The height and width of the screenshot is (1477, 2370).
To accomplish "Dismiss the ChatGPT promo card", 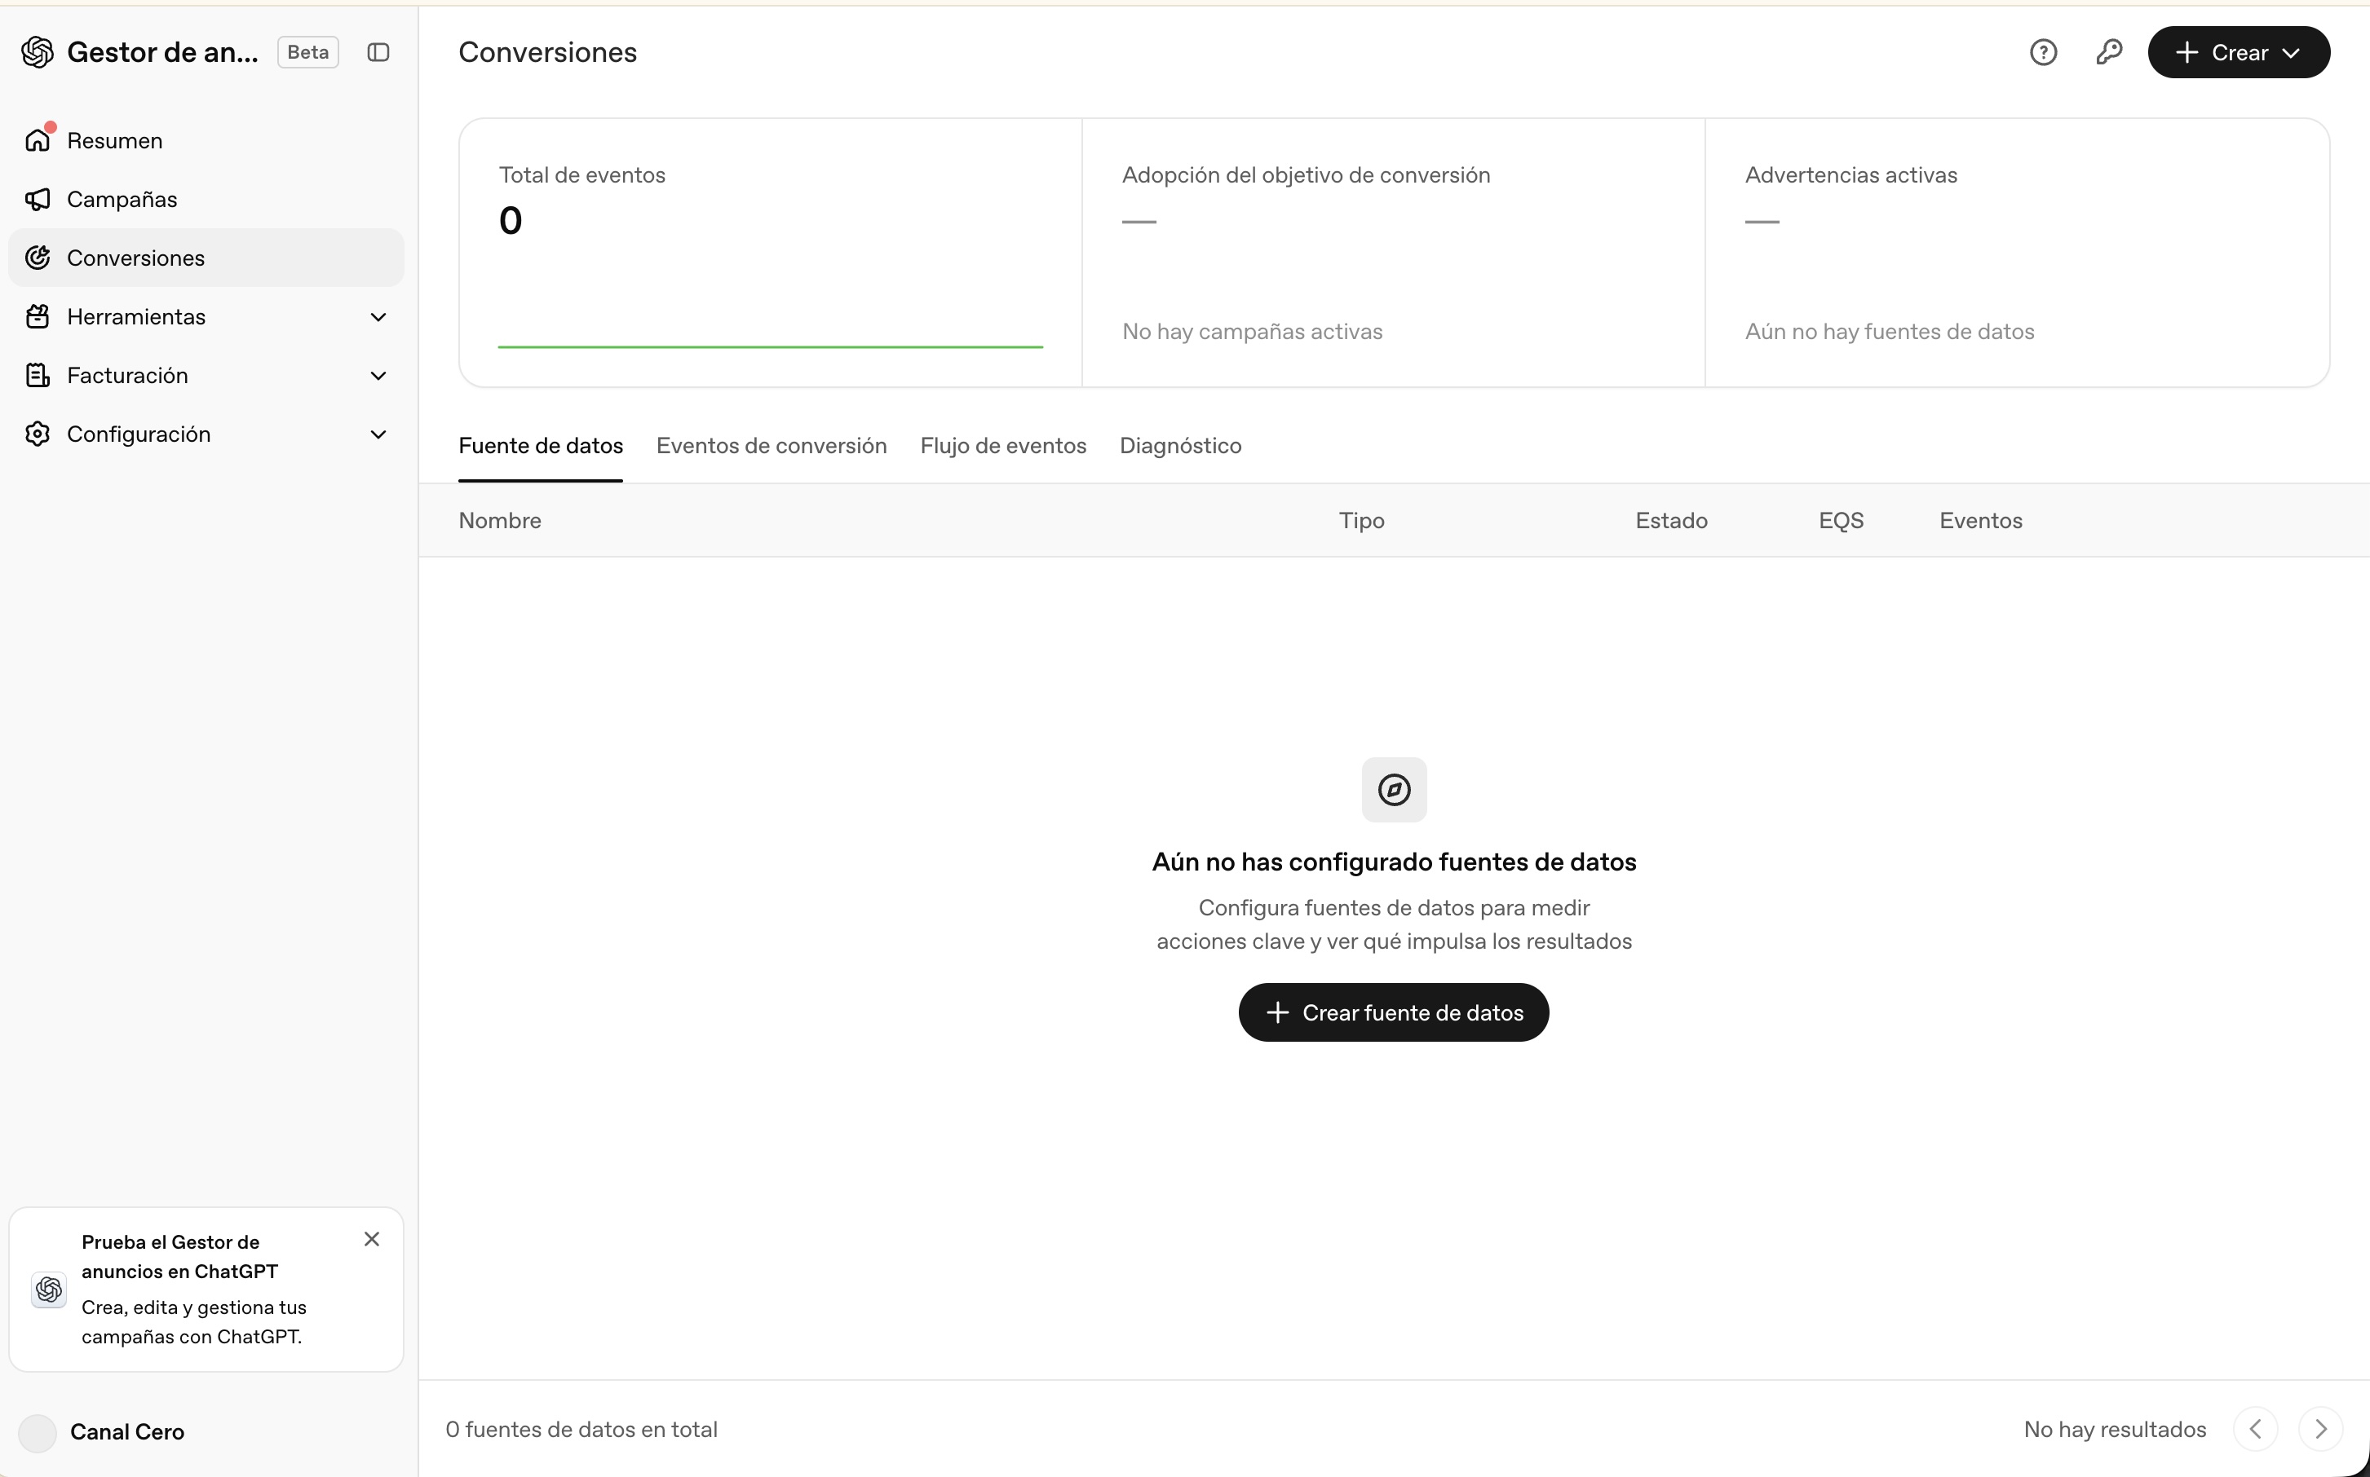I will click(371, 1239).
